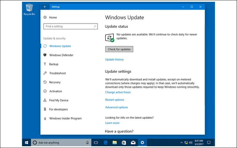The width and height of the screenshot is (237, 148).
Task: Select Activation in sidebar
Action: point(56,91)
